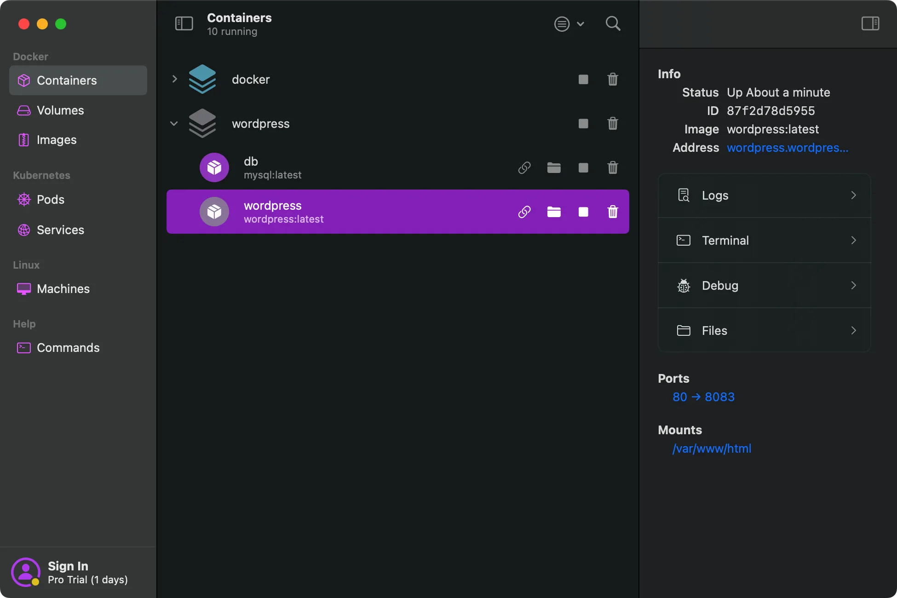Stop the docker compose group

click(x=583, y=80)
